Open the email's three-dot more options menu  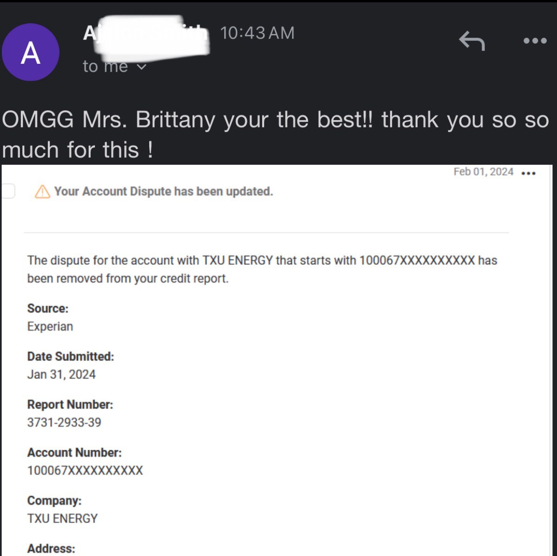[535, 41]
